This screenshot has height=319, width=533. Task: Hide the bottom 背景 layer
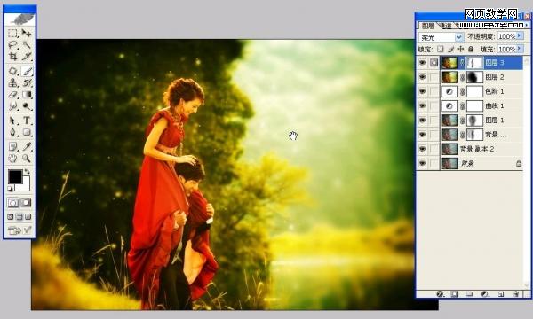pos(423,163)
